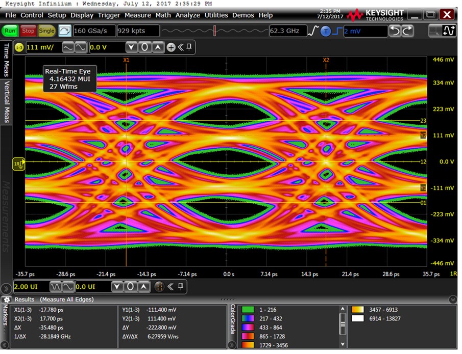
Task: Click the compressed-wave horizontal scale icon
Action: pyautogui.click(x=56, y=287)
